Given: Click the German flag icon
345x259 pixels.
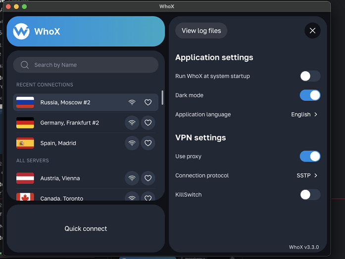Looking at the screenshot, I should pos(25,123).
